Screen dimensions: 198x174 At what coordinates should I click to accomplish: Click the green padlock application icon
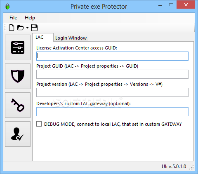[7, 6]
